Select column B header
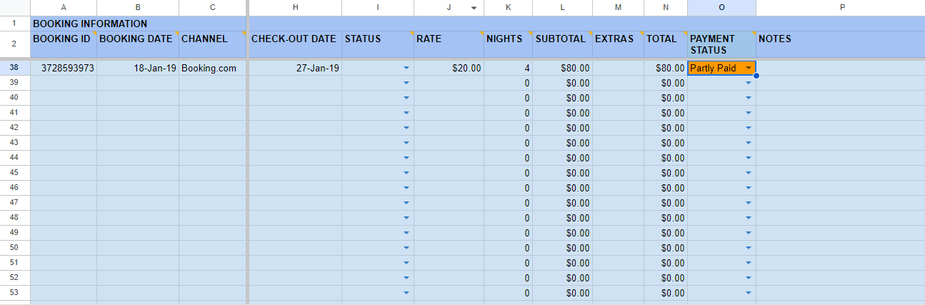 click(138, 7)
